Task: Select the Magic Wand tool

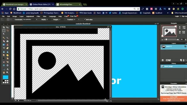Action: pos(4,34)
